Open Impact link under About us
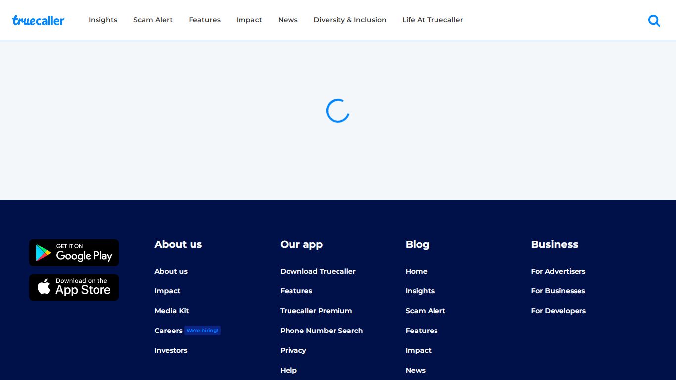The width and height of the screenshot is (676, 380). coord(167,291)
